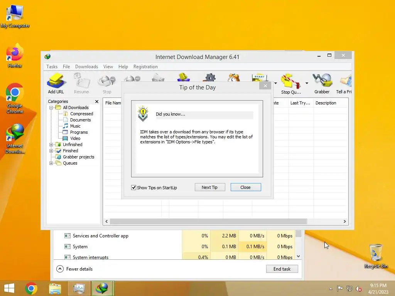Screen dimensions: 395x296
Task: Close the Categories panel
Action: [97, 101]
